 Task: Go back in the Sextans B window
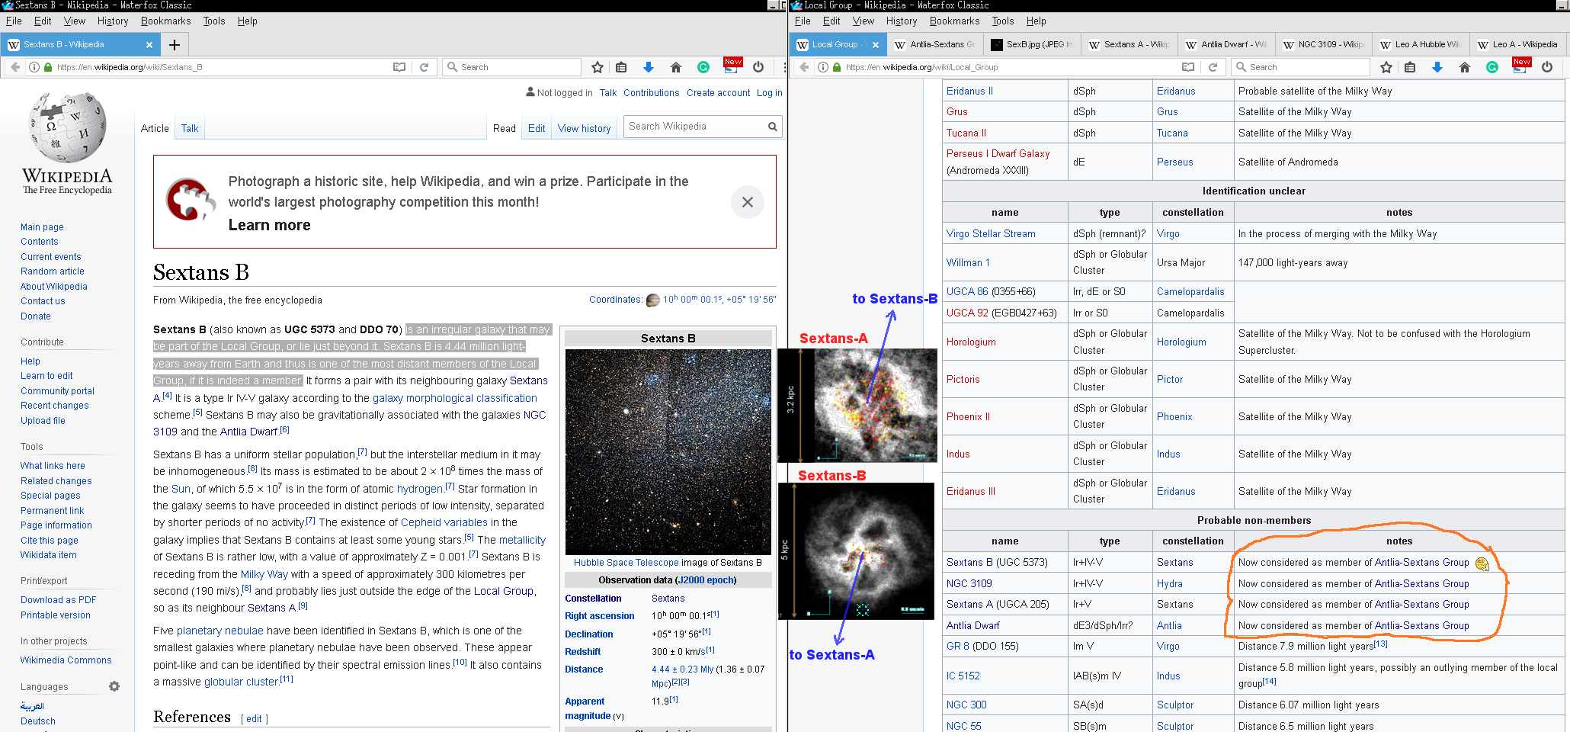[15, 67]
